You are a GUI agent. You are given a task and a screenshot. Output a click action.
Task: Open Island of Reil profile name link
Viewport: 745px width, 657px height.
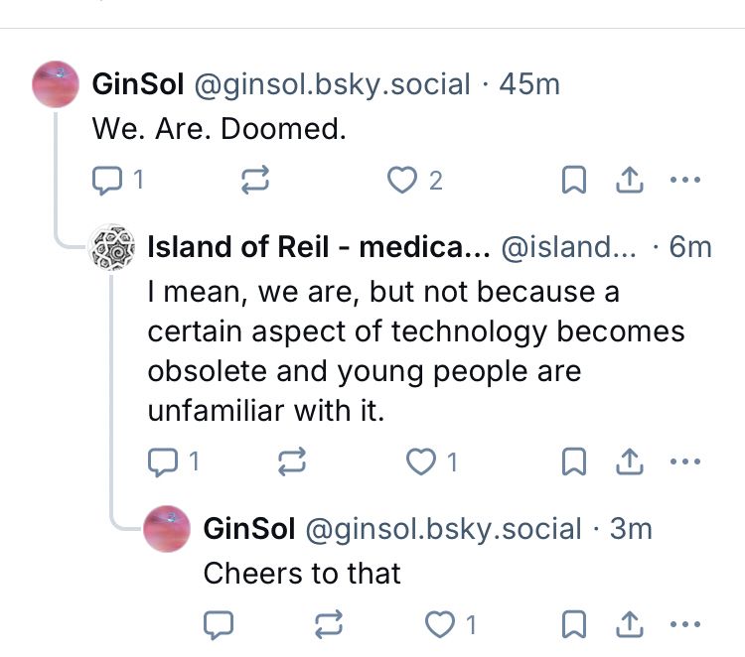[318, 247]
